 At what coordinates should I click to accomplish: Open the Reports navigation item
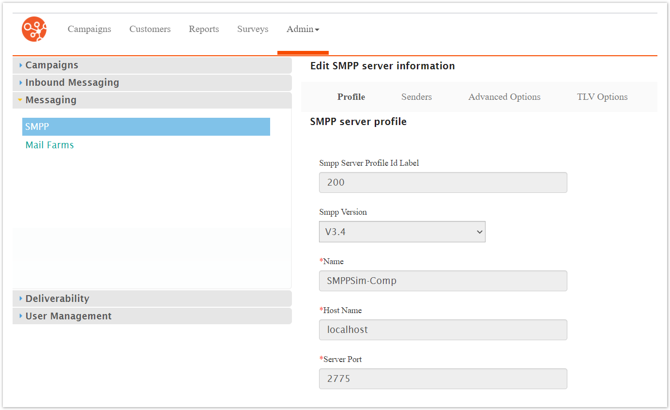click(x=204, y=29)
